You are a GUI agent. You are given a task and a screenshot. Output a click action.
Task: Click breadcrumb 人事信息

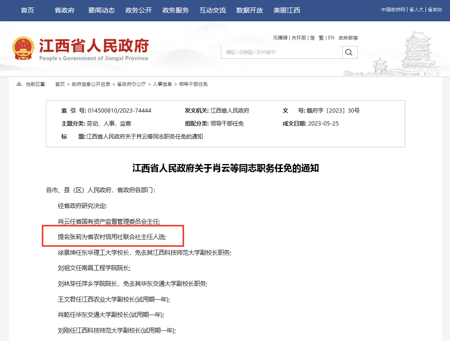pyautogui.click(x=162, y=84)
